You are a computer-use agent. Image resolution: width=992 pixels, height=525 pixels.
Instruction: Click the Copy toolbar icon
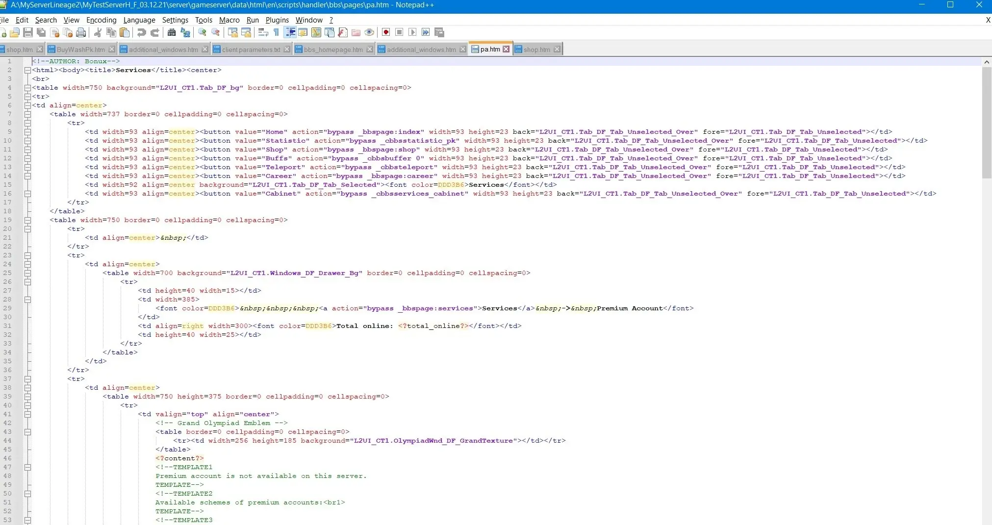[111, 32]
